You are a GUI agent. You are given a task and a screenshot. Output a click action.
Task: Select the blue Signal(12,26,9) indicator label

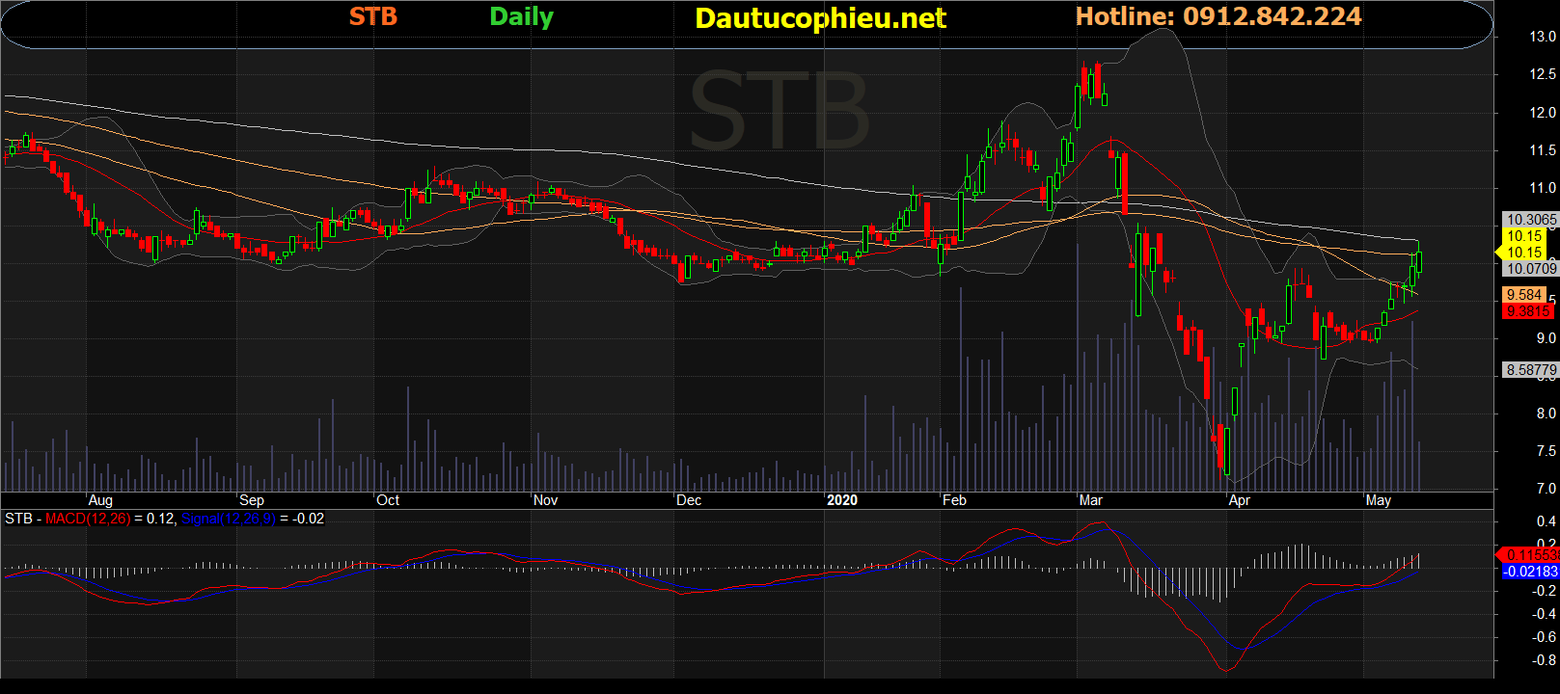pos(229,519)
